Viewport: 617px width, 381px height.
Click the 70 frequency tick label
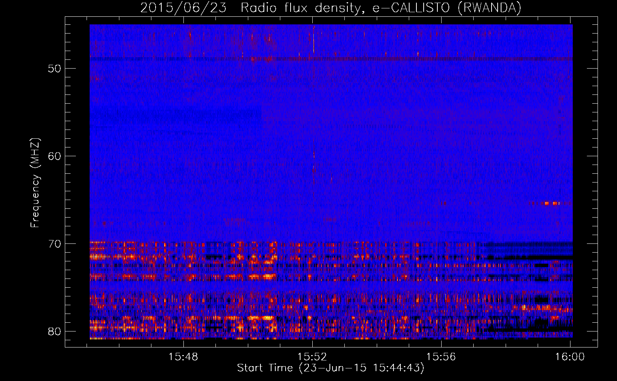click(55, 243)
